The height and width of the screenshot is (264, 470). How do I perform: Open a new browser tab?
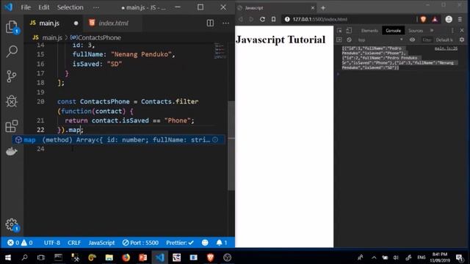coord(323,8)
